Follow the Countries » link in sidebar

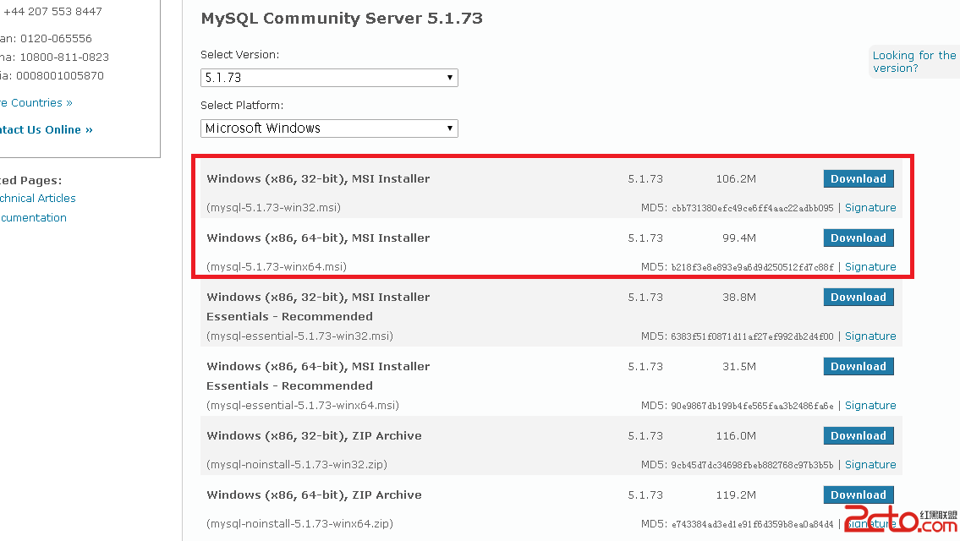pyautogui.click(x=36, y=103)
